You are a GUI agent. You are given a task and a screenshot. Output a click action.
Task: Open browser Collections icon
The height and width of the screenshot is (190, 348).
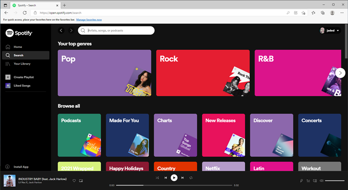[x=323, y=13]
